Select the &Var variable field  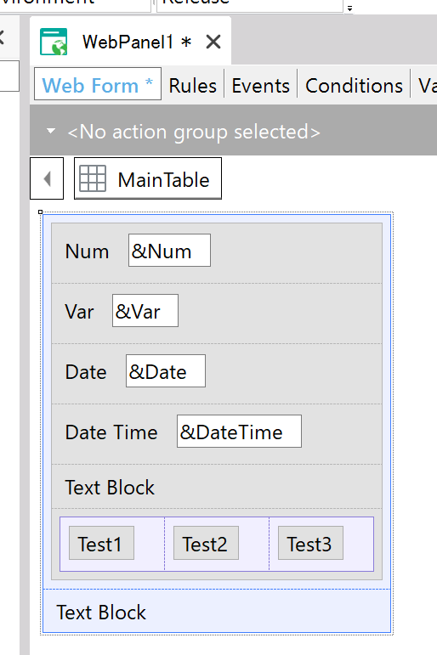[x=145, y=310]
